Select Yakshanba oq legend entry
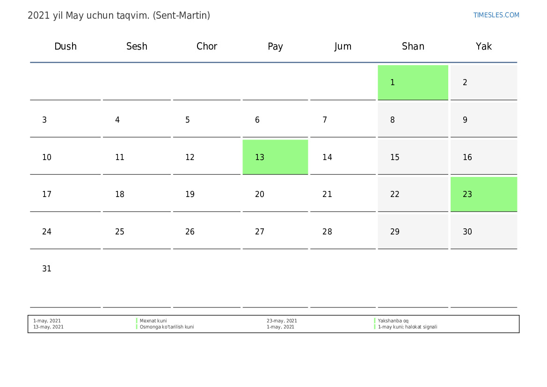 coord(393,321)
